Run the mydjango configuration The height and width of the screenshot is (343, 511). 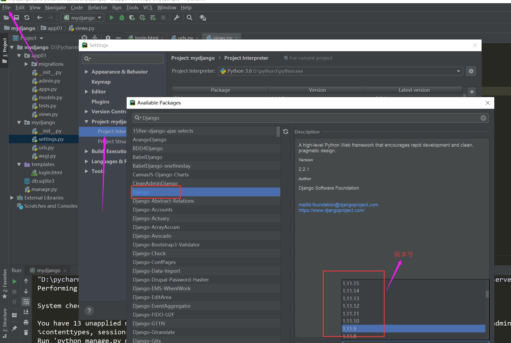[112, 18]
